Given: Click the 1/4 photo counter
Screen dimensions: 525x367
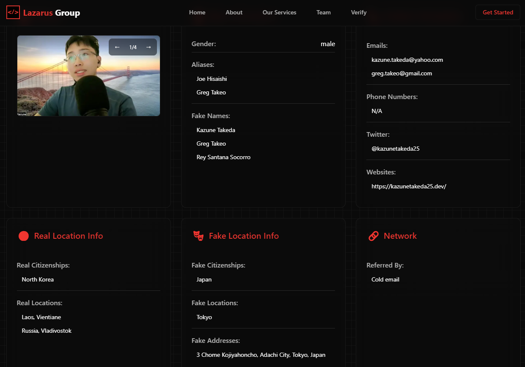Looking at the screenshot, I should (133, 47).
